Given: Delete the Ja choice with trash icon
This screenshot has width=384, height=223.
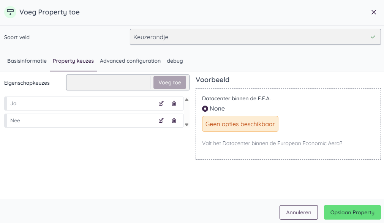Looking at the screenshot, I should [x=174, y=103].
